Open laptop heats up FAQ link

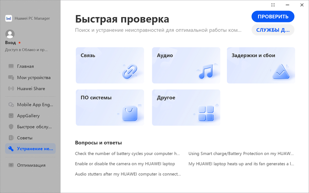tap(241, 164)
